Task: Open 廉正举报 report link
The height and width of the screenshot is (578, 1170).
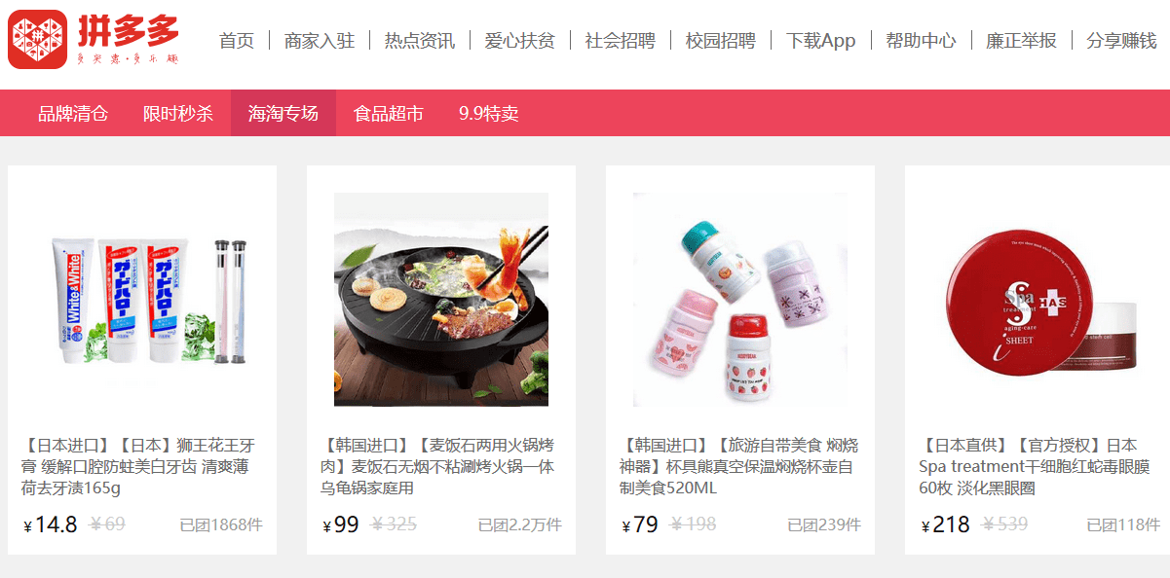Action: coord(1022,41)
